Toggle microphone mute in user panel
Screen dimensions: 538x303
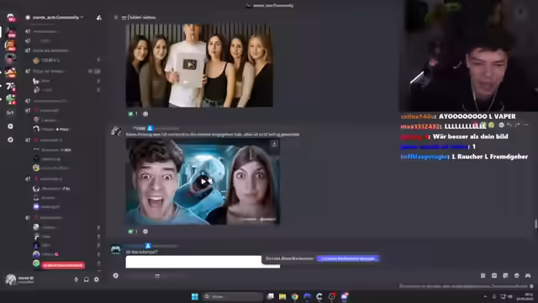pos(76,279)
